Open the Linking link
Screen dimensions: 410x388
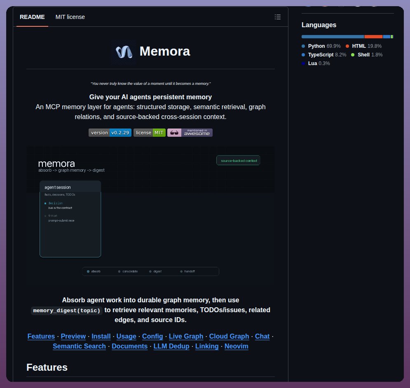click(207, 346)
